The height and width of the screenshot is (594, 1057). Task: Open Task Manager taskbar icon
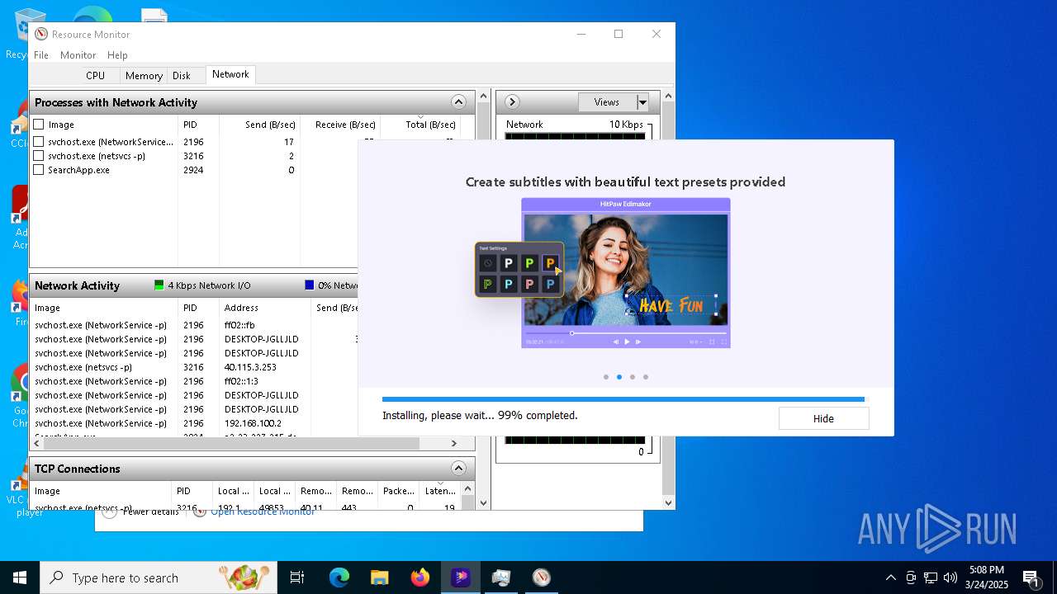[500, 577]
